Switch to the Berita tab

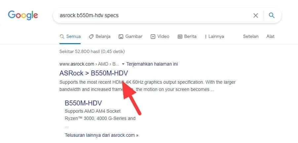(x=187, y=37)
